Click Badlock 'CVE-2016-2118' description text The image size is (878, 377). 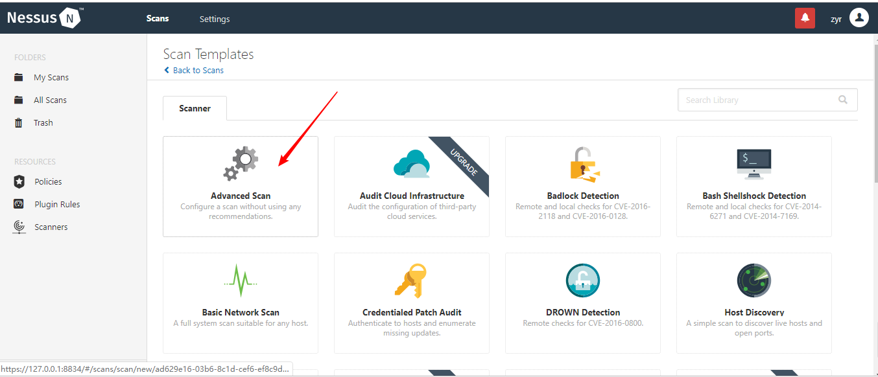[583, 211]
